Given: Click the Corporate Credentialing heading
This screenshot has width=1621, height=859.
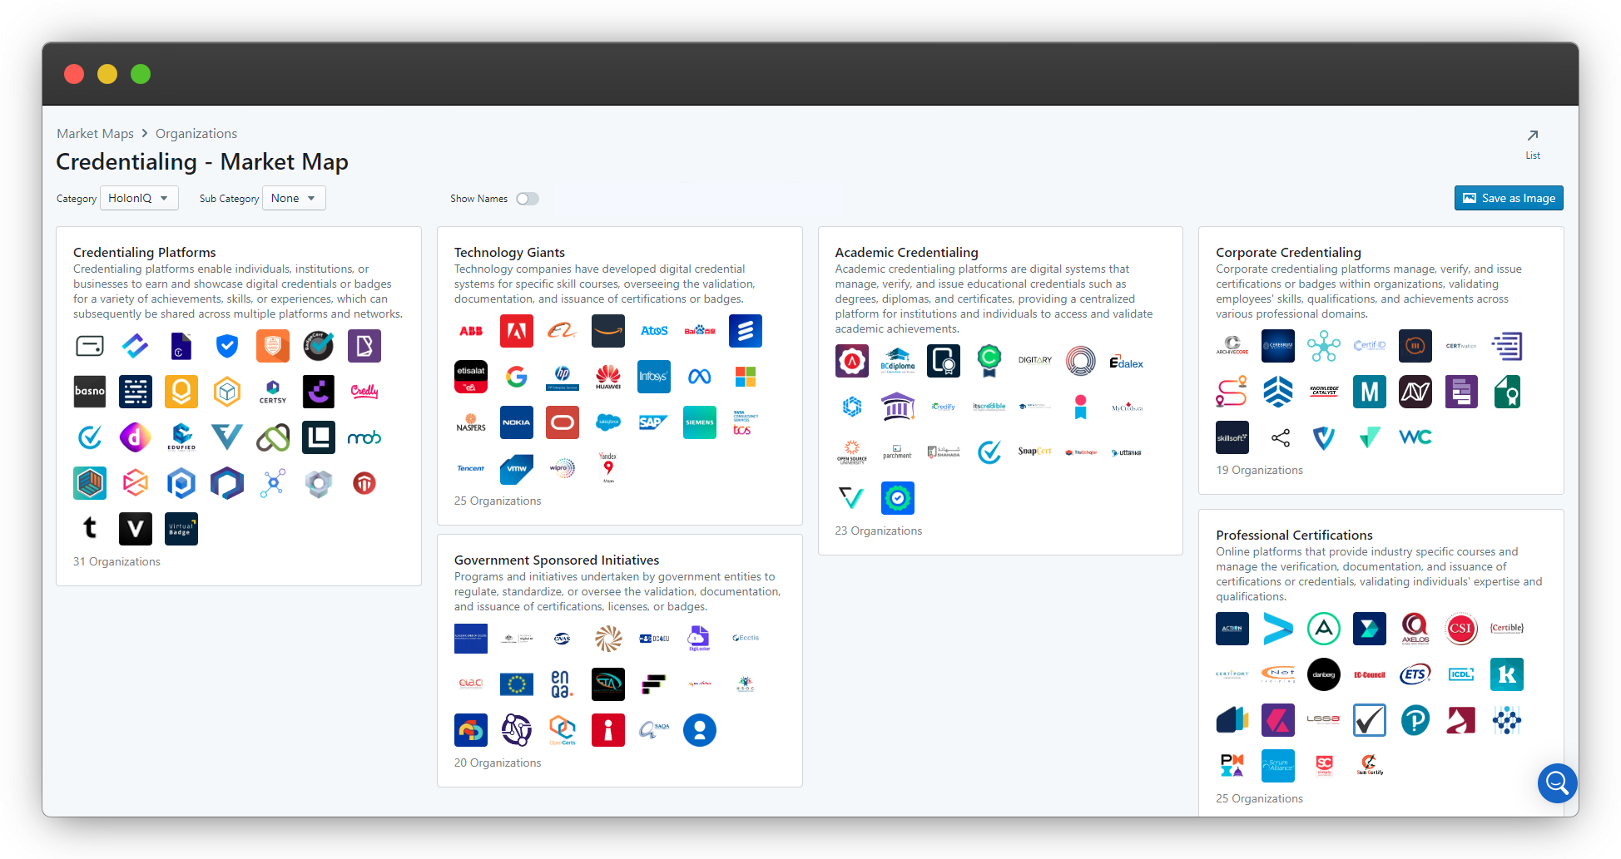Looking at the screenshot, I should (1288, 252).
